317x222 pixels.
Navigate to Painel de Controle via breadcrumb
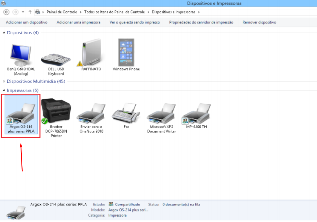coord(62,12)
